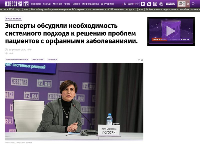This screenshot has height=145, width=200.
Task: Open the Channel 5 icon
Action: coord(149,4)
